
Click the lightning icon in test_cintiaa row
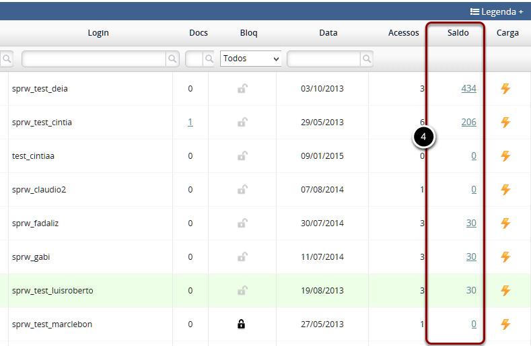pos(505,156)
